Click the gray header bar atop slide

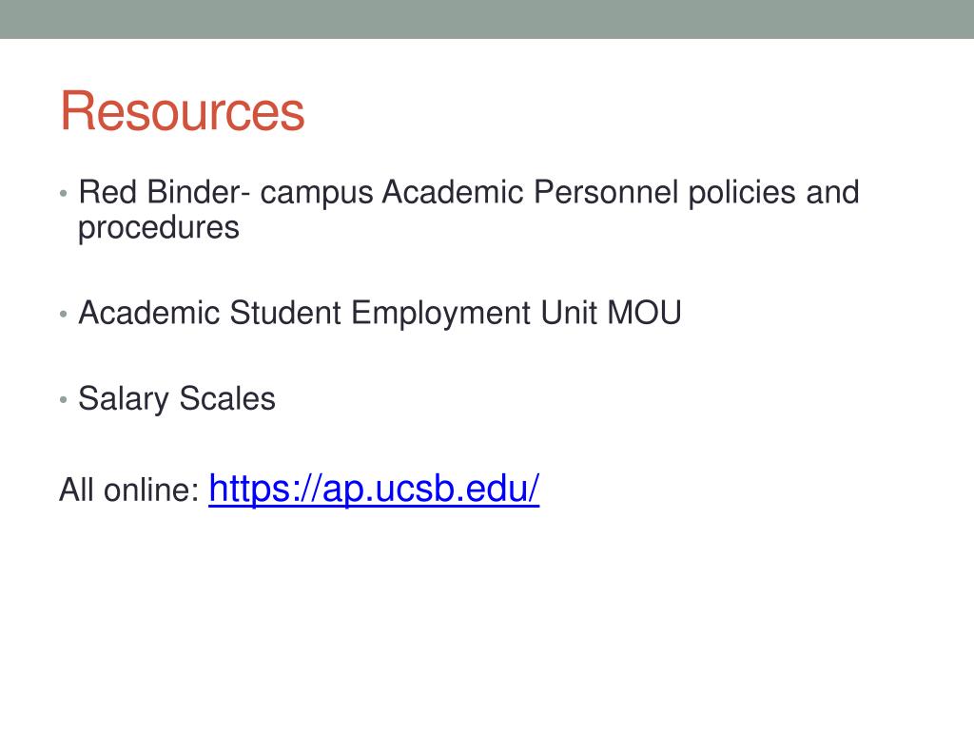[487, 19]
